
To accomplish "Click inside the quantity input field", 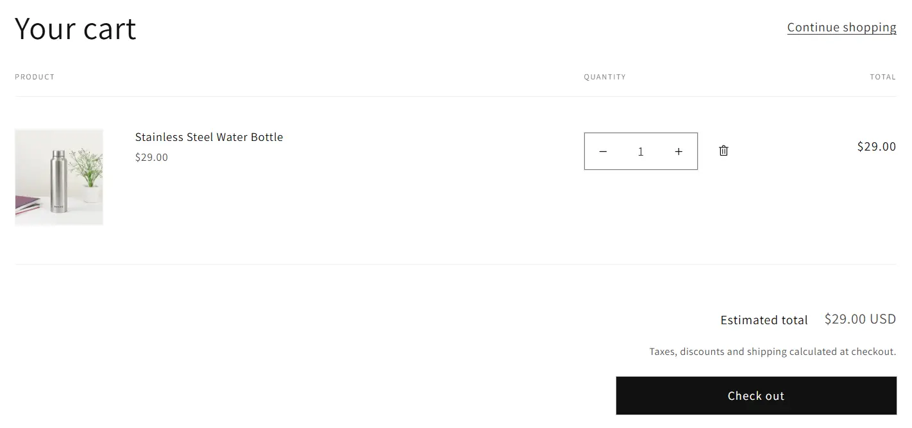I will tap(640, 151).
